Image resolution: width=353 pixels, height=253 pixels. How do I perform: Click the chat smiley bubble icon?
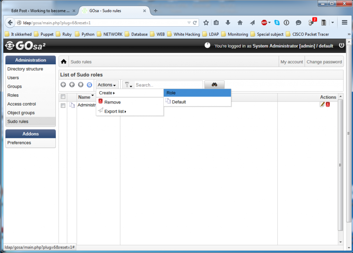[x=298, y=22]
